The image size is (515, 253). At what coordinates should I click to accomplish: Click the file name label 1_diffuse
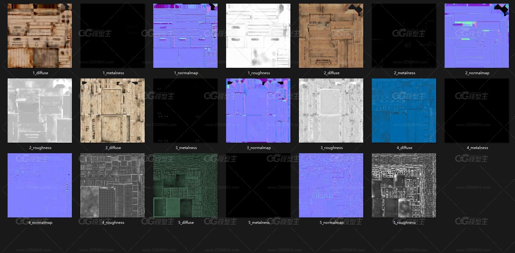[40, 73]
